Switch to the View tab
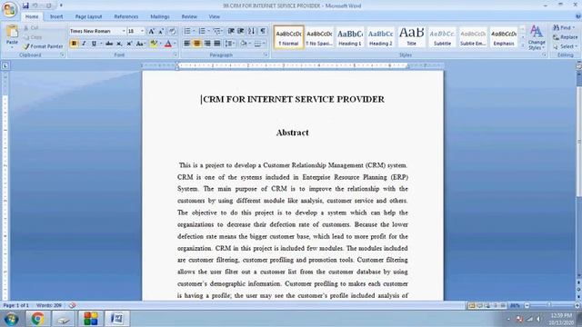Image resolution: width=582 pixels, height=327 pixels. 215,16
